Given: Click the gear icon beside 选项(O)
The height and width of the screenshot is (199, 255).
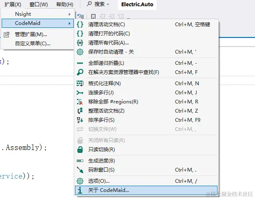Looking at the screenshot, I should 80,181.
